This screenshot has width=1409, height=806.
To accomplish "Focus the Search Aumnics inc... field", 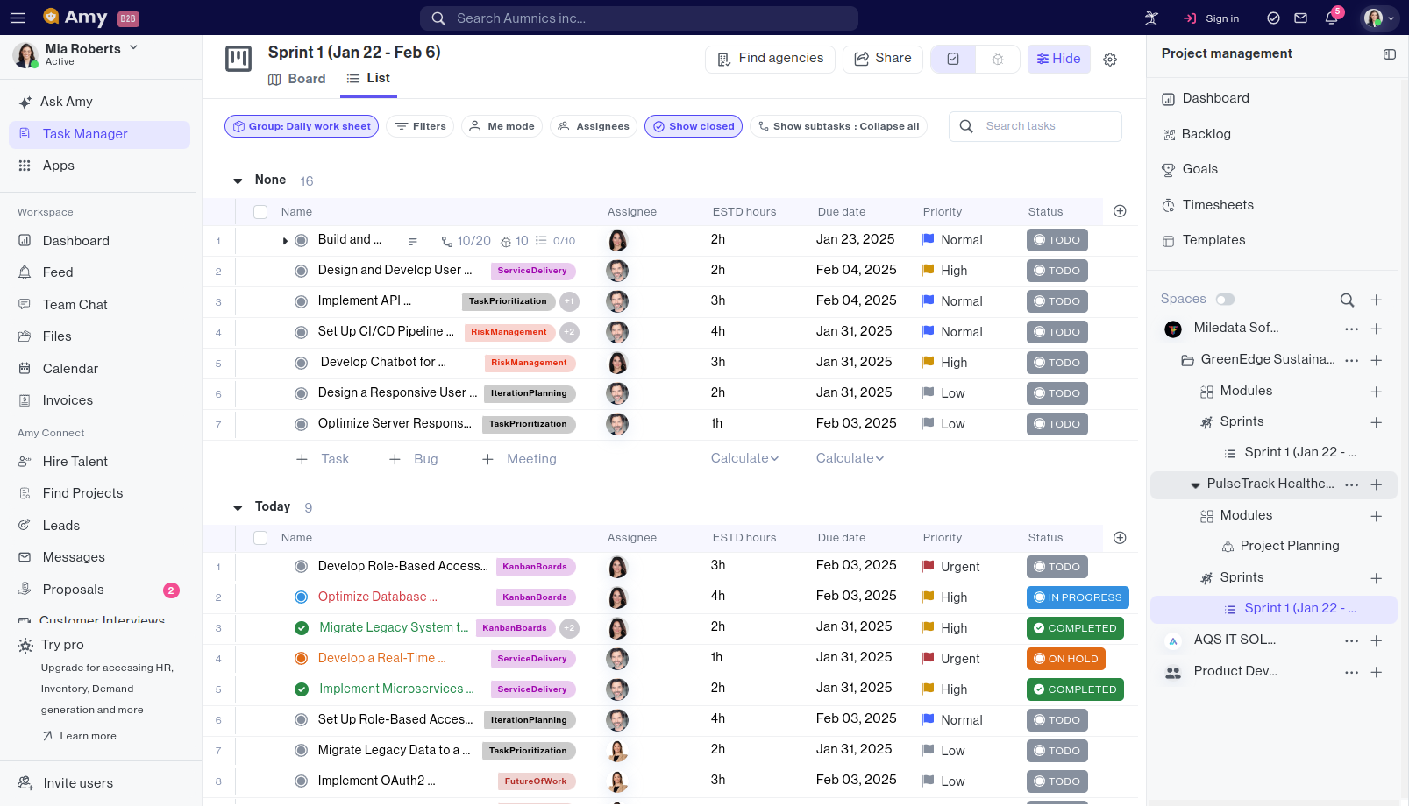I will point(639,18).
